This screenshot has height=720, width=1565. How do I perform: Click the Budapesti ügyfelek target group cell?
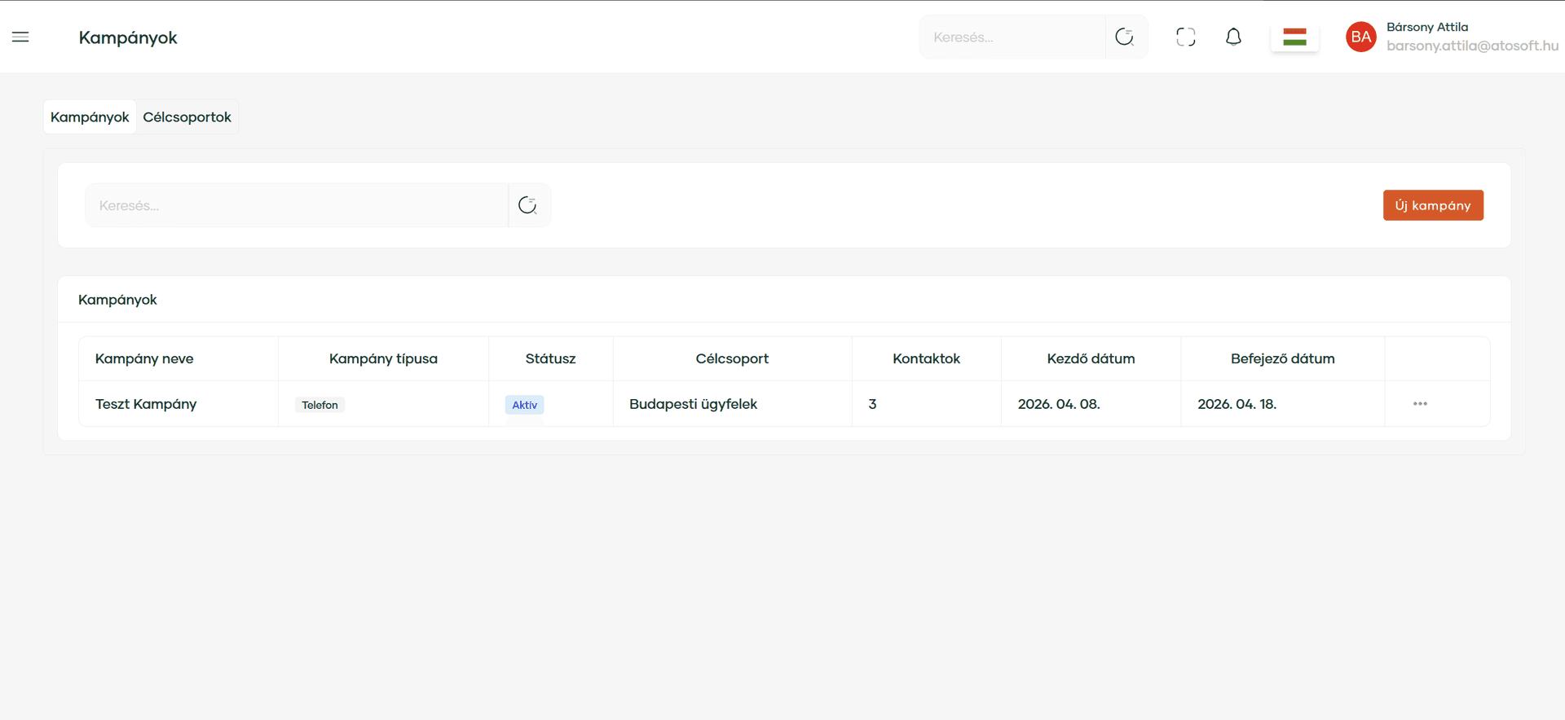click(x=693, y=404)
